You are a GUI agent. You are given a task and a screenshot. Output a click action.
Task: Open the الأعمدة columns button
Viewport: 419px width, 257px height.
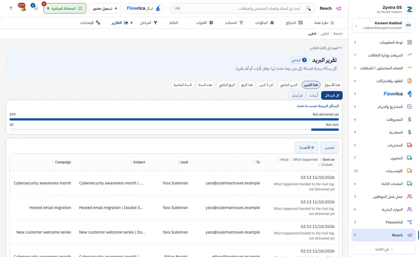coord(306,147)
